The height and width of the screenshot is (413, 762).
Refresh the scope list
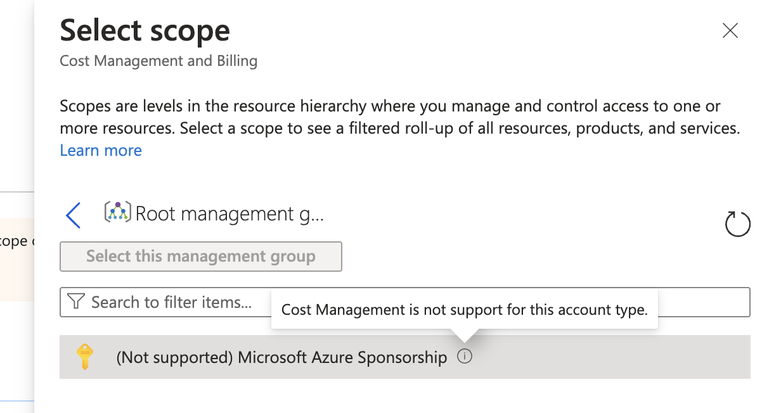[737, 224]
